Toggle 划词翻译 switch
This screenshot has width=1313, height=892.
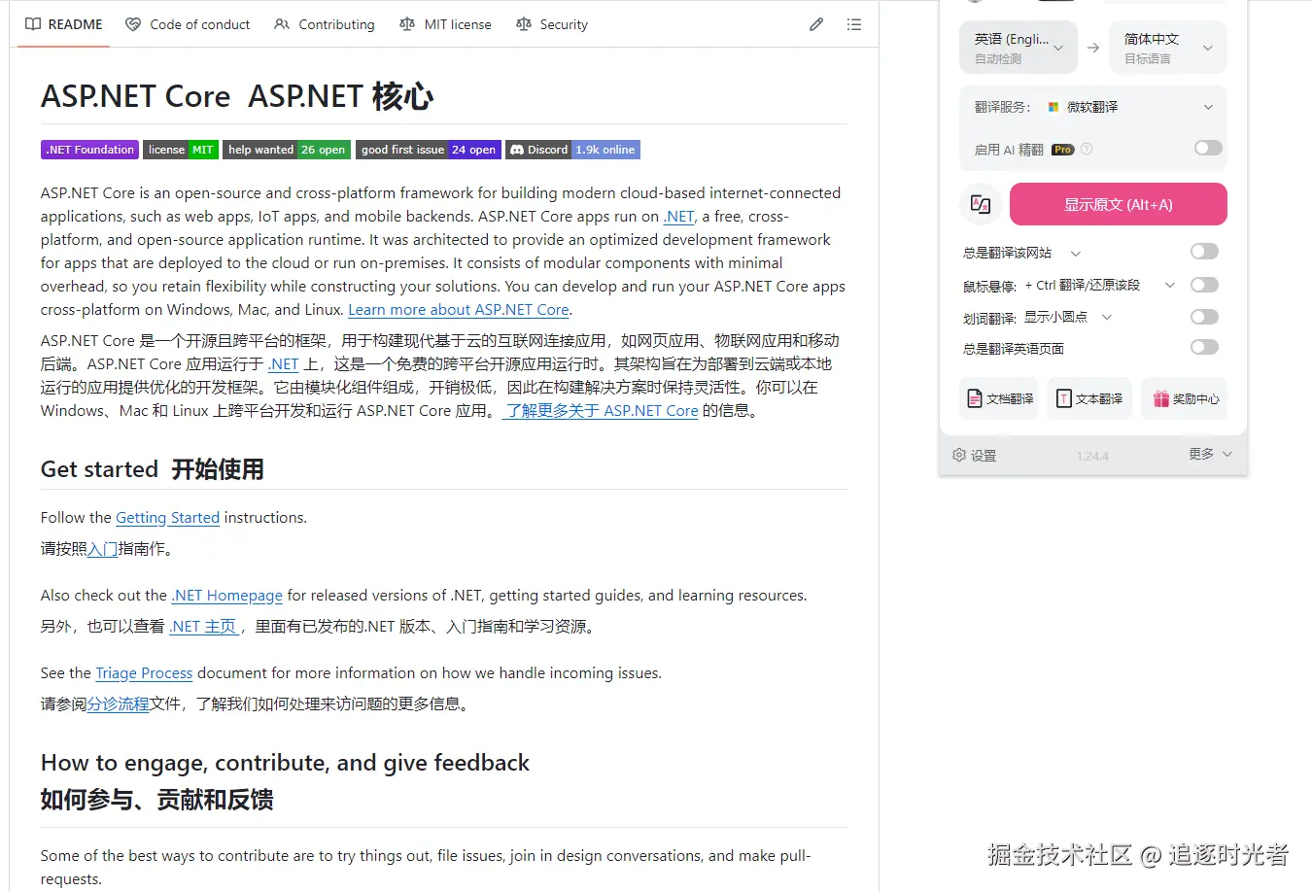pos(1204,317)
